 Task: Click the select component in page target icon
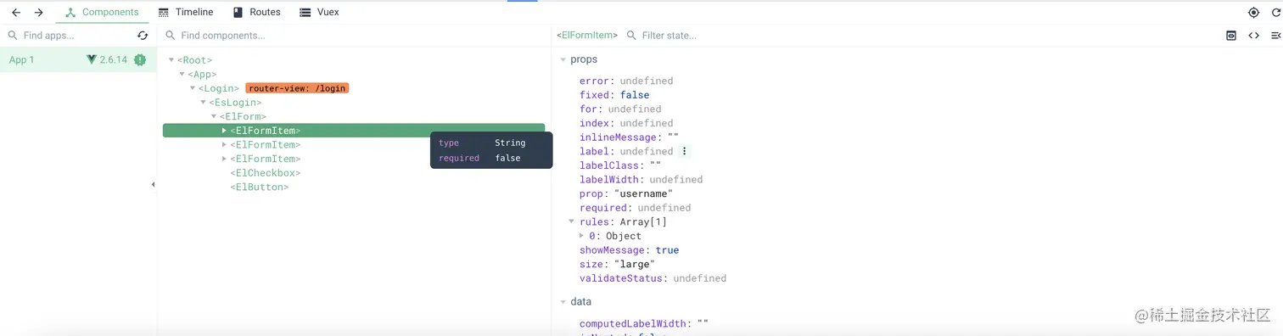click(x=1253, y=13)
